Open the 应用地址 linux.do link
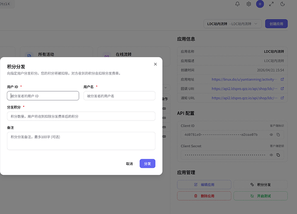Image resolution: width=297 pixels, height=214 pixels. (x=244, y=79)
